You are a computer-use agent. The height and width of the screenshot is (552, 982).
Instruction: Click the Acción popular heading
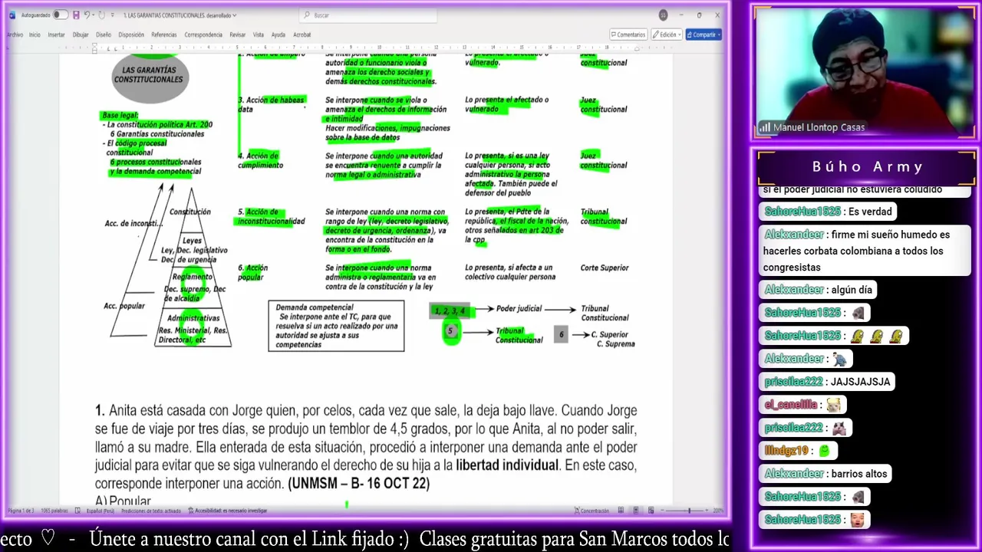point(252,272)
